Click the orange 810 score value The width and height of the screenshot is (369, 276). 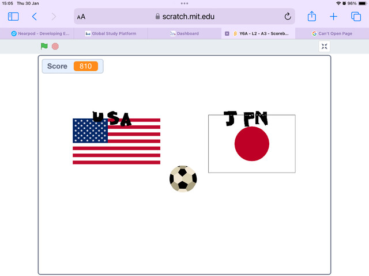86,66
